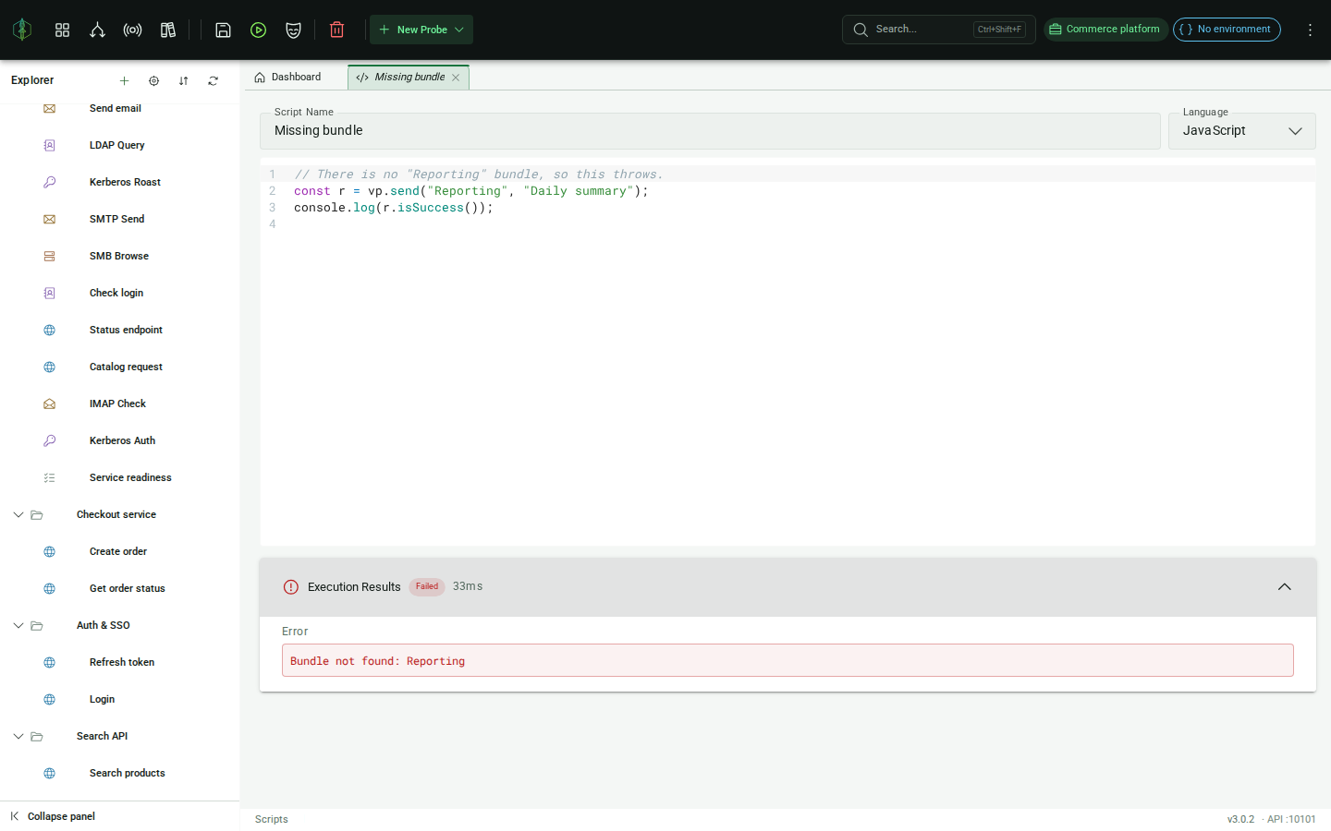Screen dimensions: 1331x831
Task: Click the Search field in top bar
Action: tap(938, 30)
